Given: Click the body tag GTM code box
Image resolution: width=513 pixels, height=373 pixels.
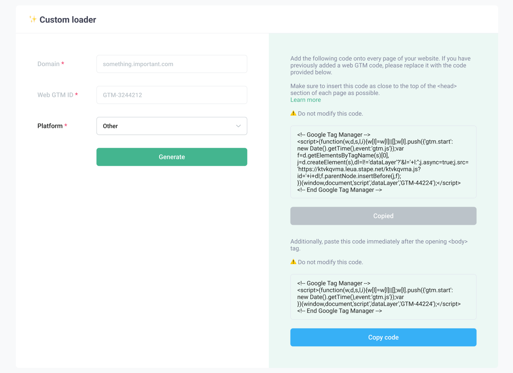Looking at the screenshot, I should (383, 297).
